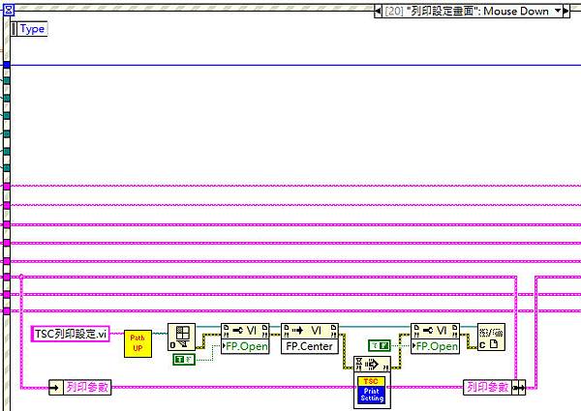Open the TSC Print Setting subVI icon

[372, 390]
